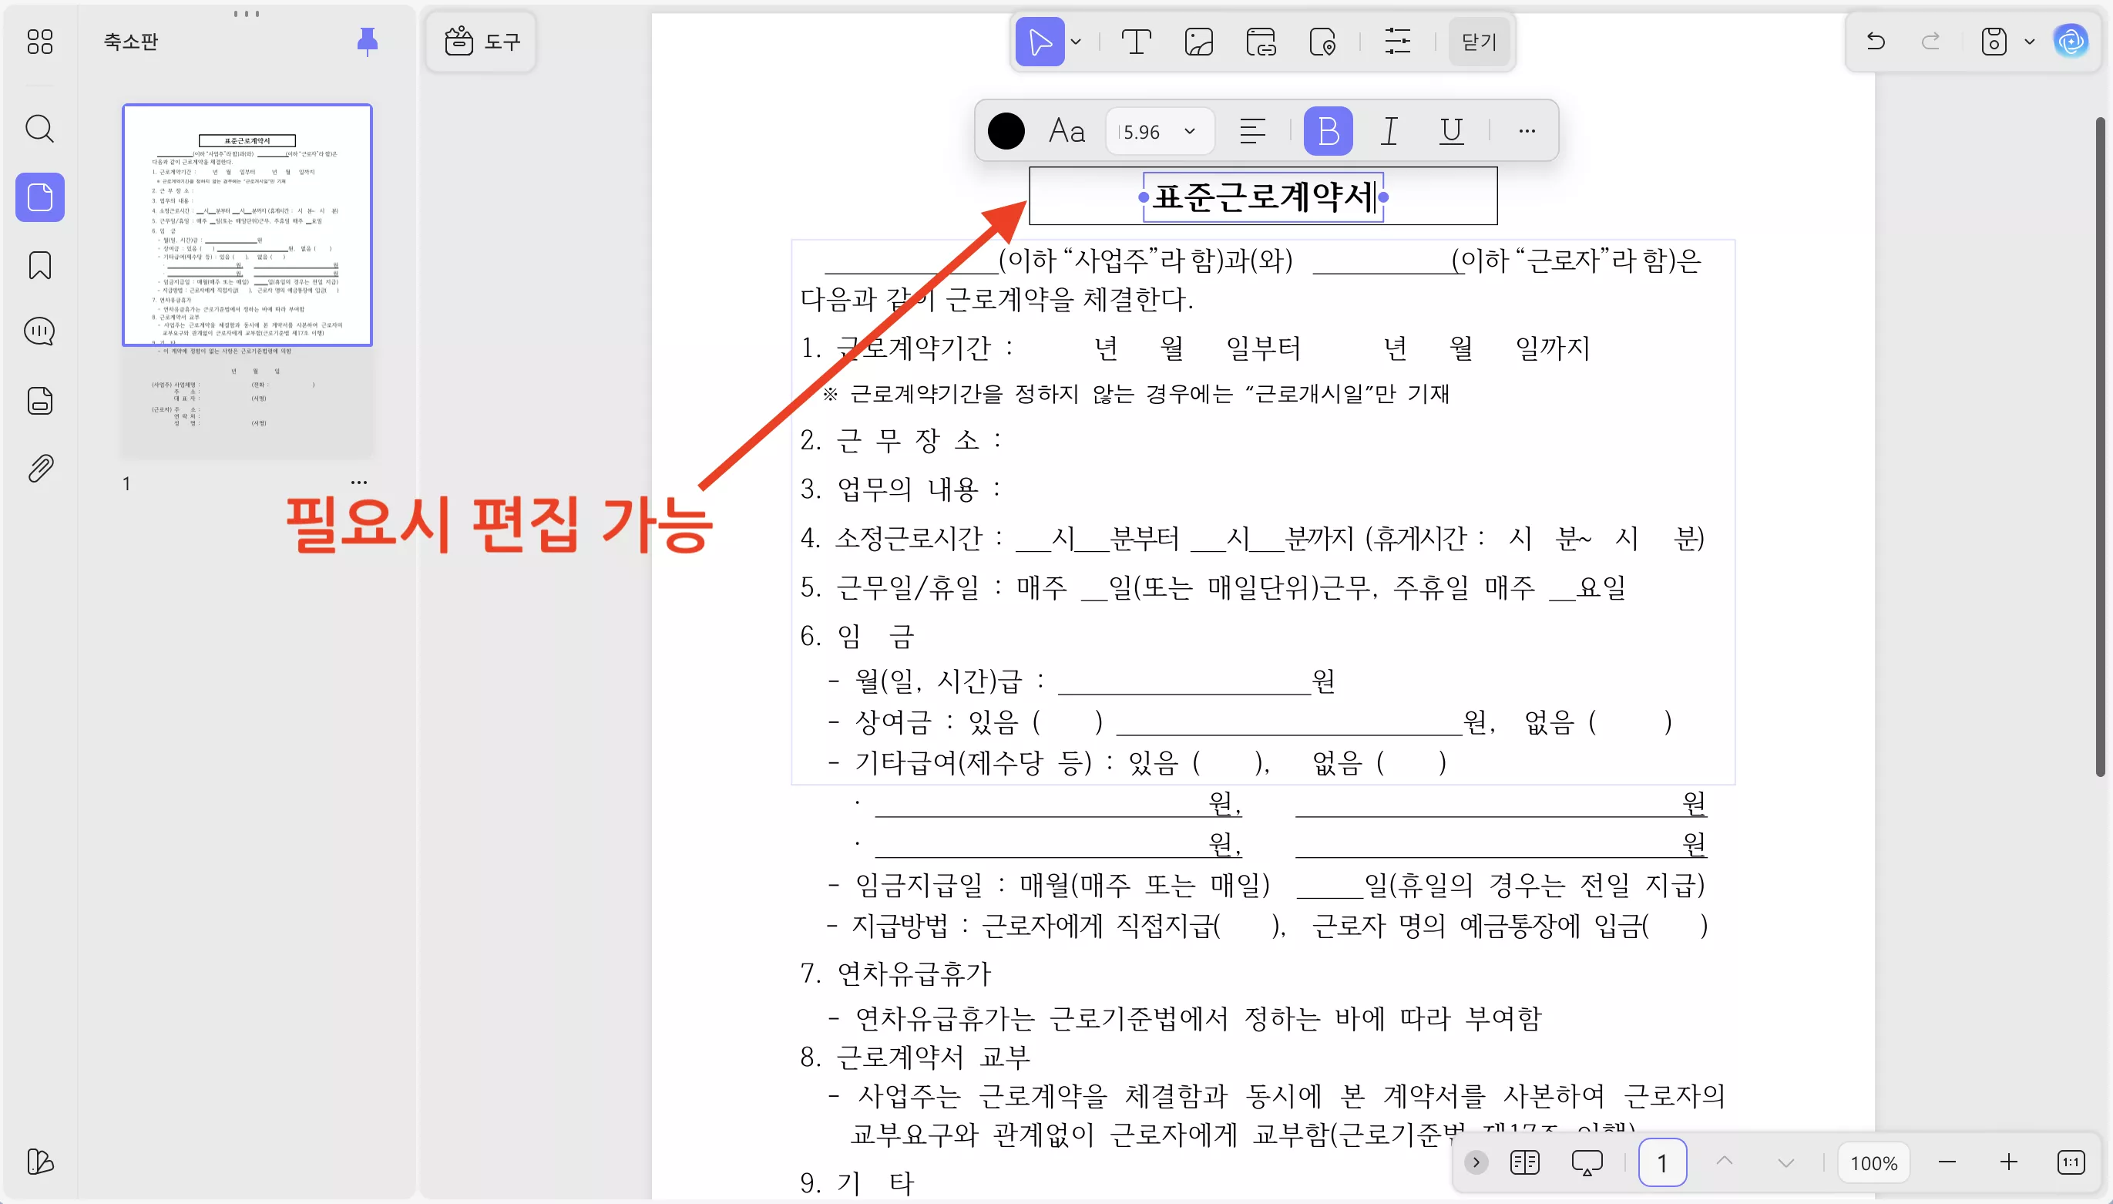Switch to two-page reading view
The image size is (2113, 1204).
click(1525, 1162)
